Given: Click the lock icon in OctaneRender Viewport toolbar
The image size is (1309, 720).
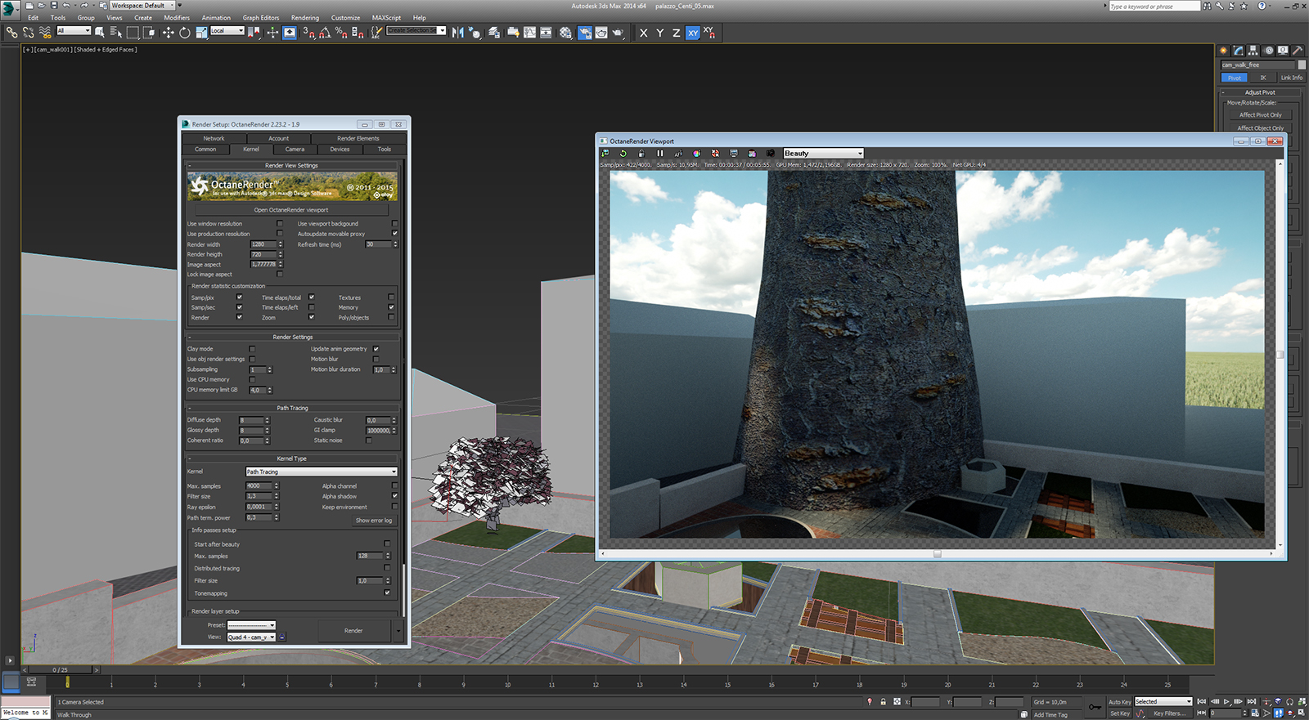Looking at the screenshot, I should click(x=641, y=154).
